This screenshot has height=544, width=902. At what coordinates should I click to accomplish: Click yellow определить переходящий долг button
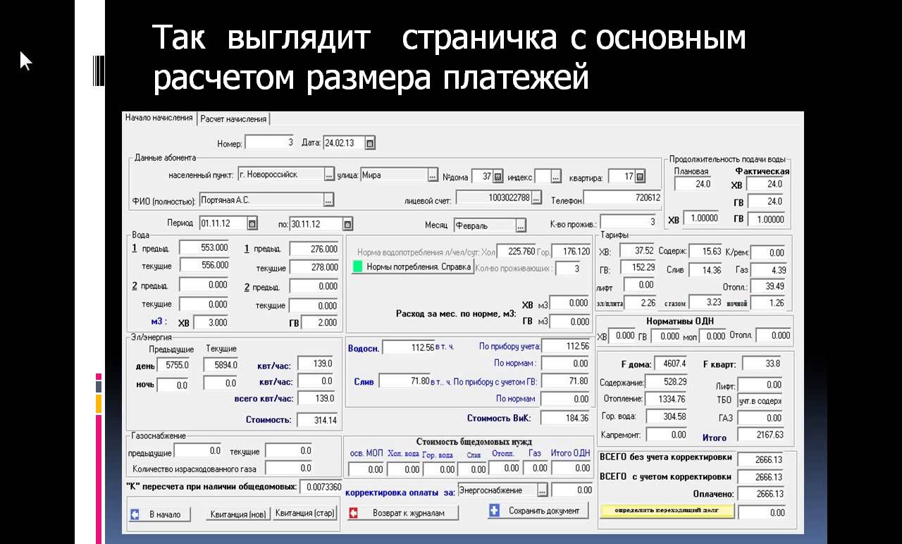point(667,510)
